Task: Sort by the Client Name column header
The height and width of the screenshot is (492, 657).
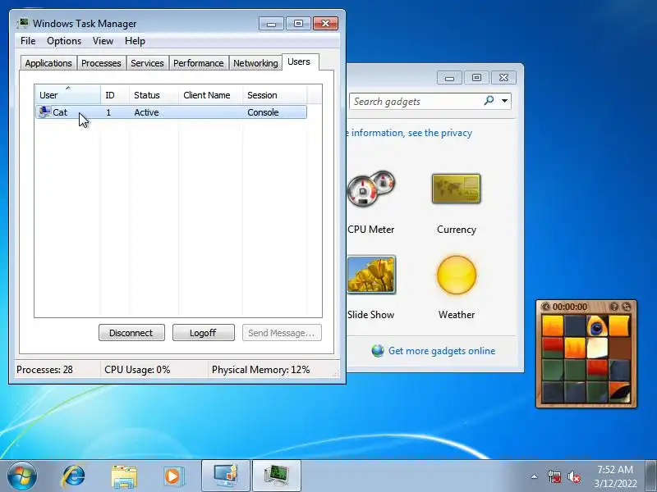Action: [211, 95]
